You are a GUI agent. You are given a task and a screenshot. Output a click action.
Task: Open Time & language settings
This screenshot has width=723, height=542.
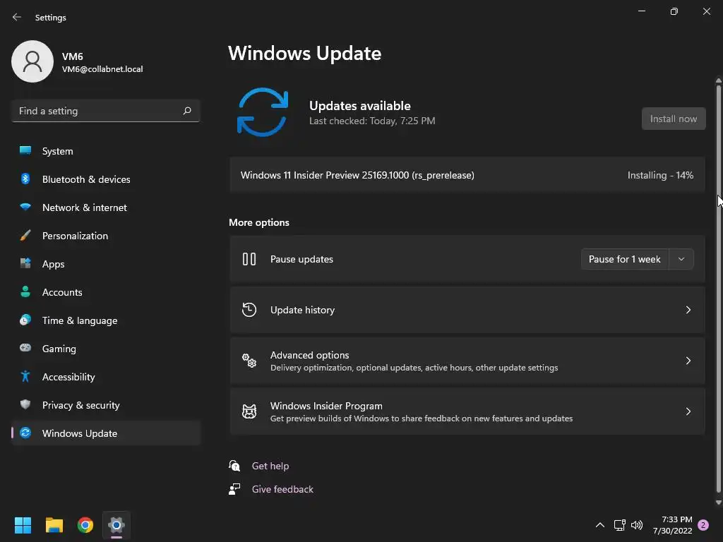tap(106, 320)
